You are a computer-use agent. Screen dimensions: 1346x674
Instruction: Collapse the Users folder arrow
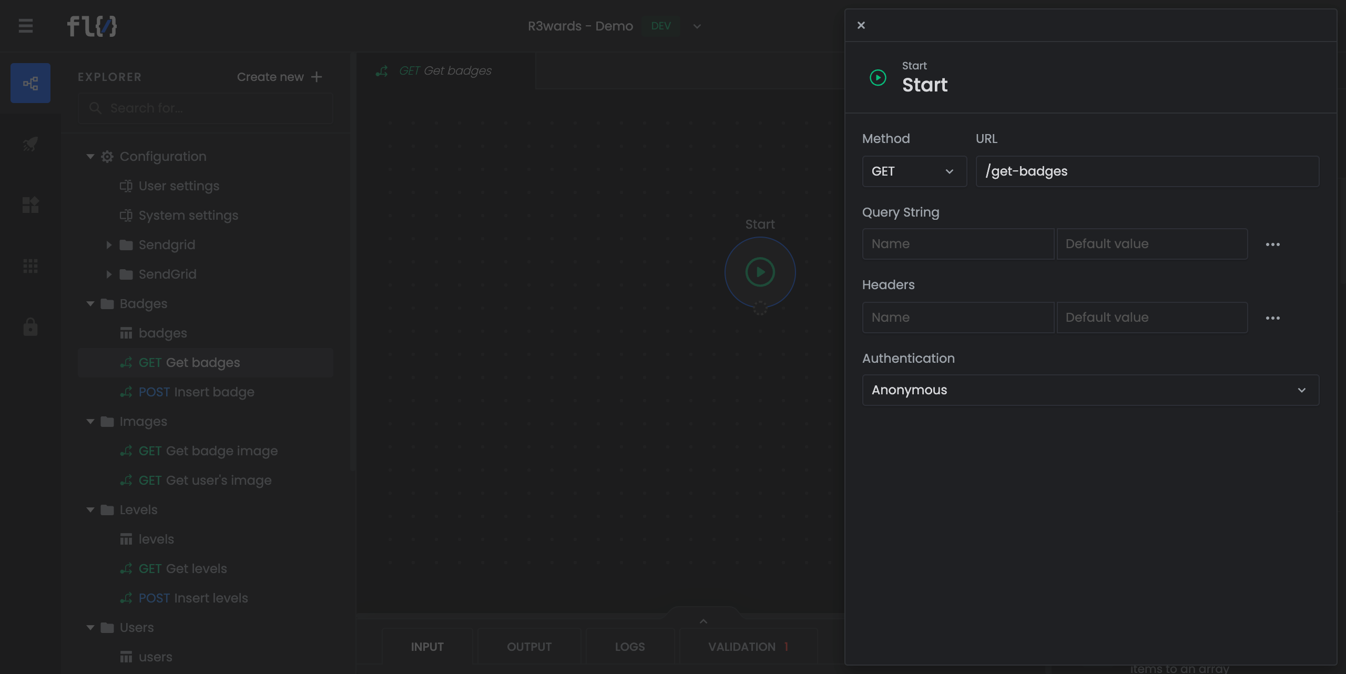tap(90, 628)
